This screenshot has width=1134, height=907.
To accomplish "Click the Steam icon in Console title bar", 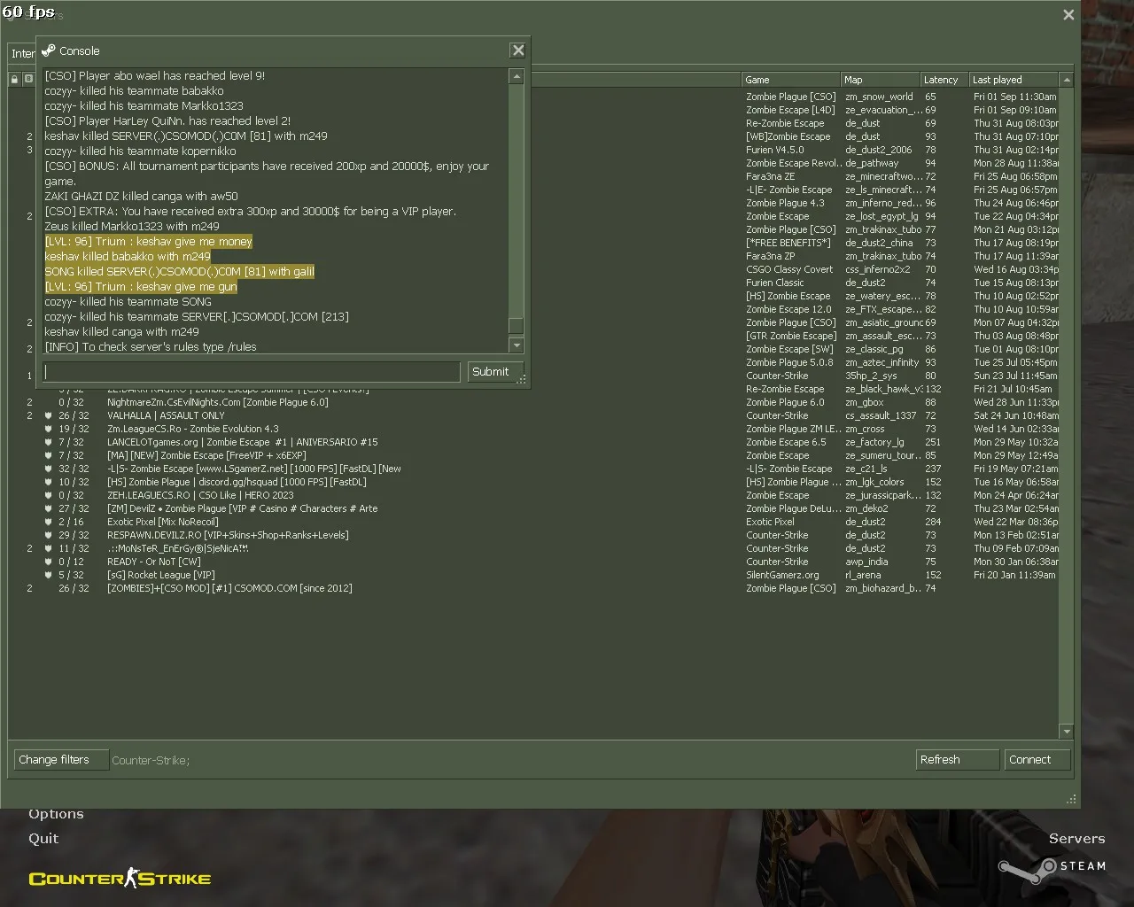I will coord(49,50).
